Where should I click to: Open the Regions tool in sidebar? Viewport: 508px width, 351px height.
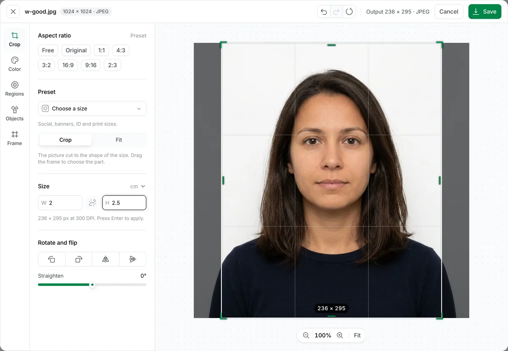coord(14,89)
